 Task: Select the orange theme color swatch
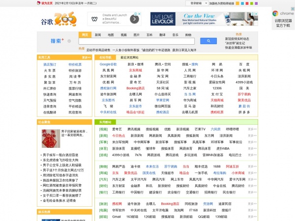(x=237, y=3)
